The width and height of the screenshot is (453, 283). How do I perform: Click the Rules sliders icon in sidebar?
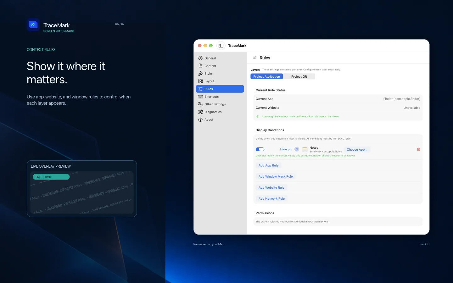[200, 89]
